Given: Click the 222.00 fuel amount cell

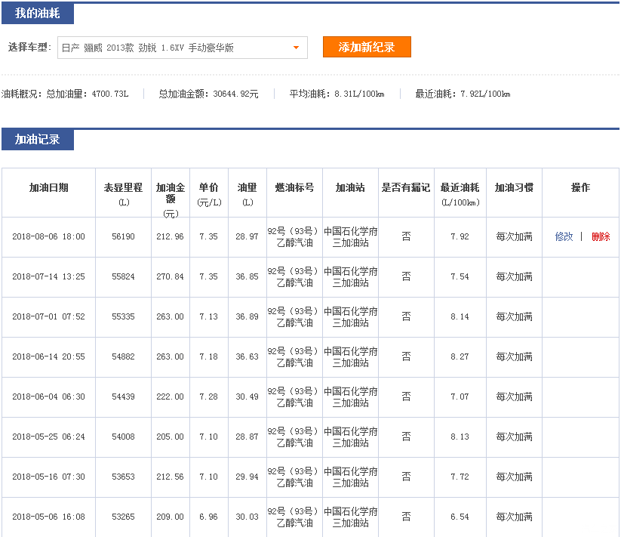Looking at the screenshot, I should click(170, 397).
